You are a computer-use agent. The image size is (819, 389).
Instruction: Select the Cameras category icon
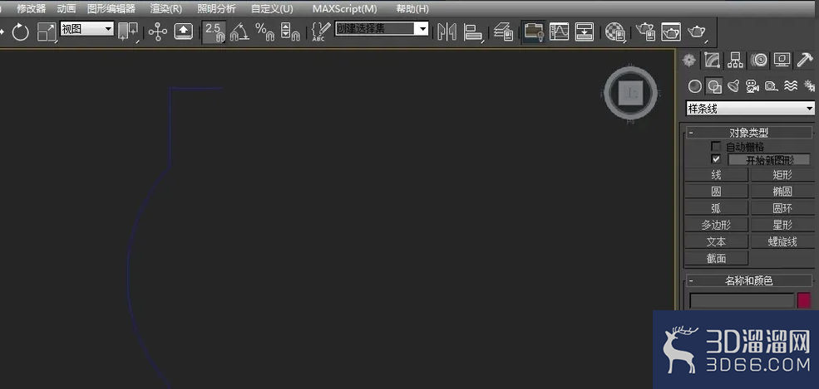tap(752, 86)
